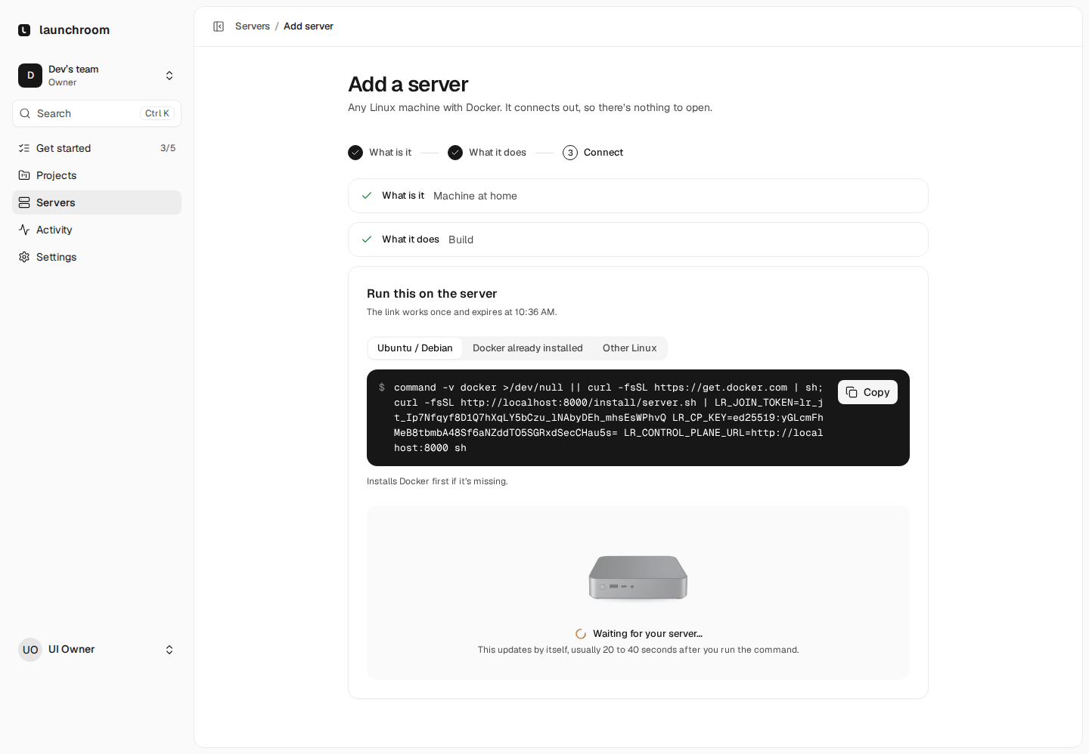Click the Projects icon in sidebar

[24, 175]
